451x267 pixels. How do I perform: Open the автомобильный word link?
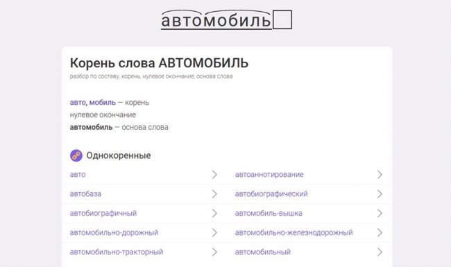[x=262, y=252]
